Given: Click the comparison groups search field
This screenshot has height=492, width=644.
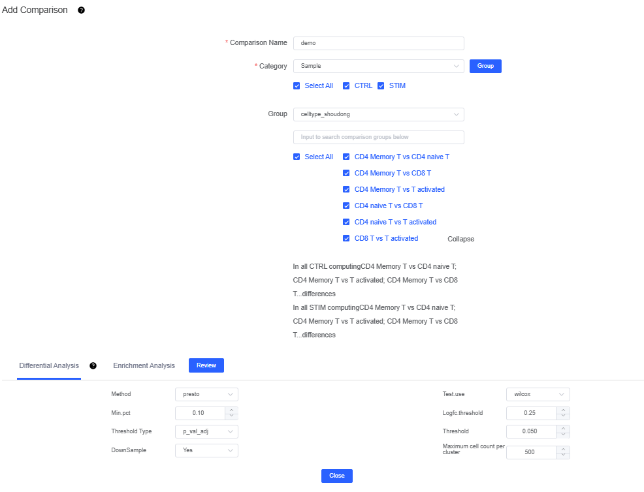Looking at the screenshot, I should [378, 138].
